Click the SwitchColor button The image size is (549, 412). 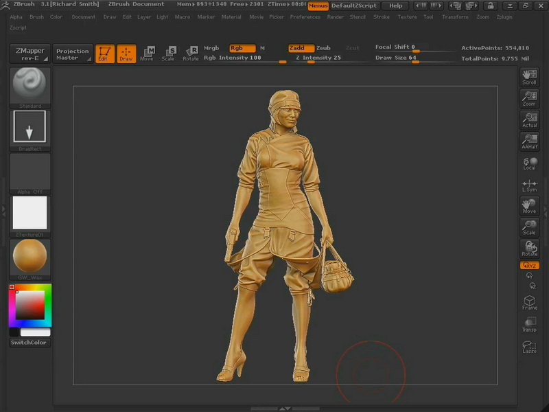coord(30,343)
